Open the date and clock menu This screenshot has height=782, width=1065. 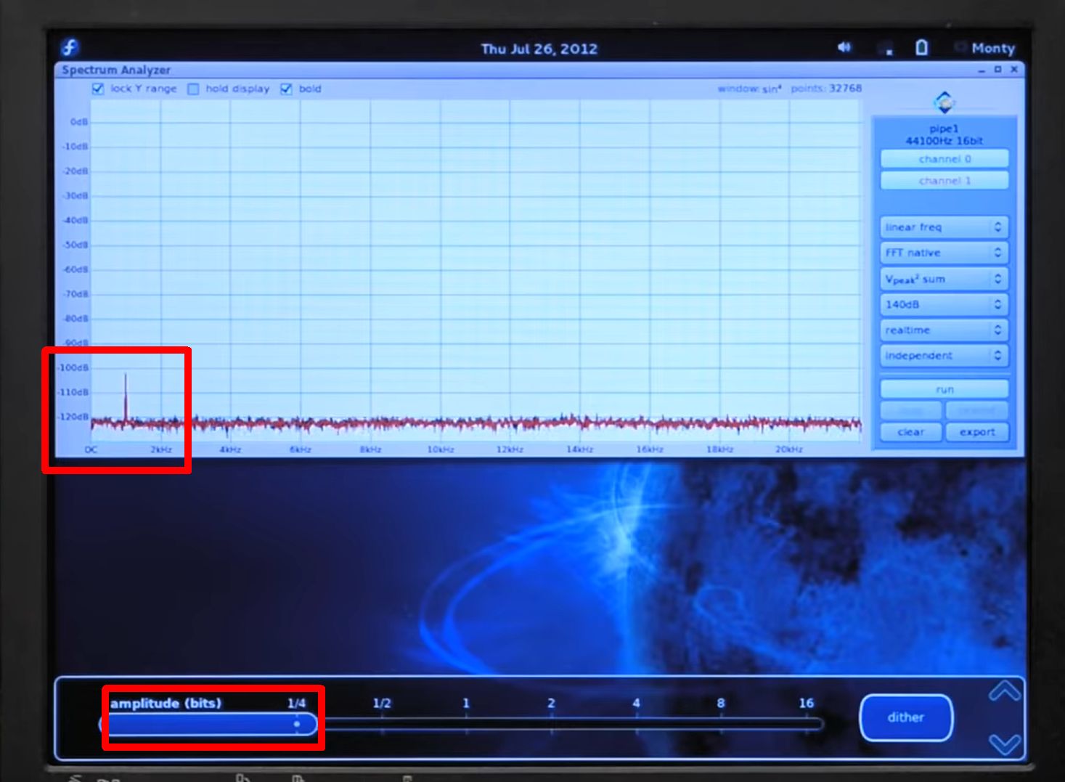539,49
